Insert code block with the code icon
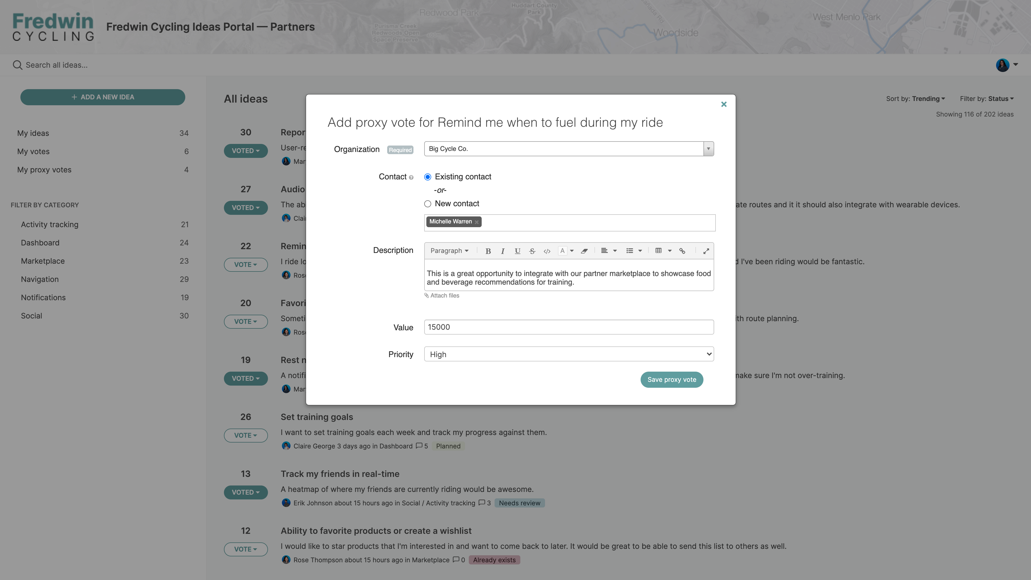The image size is (1031, 580). pos(547,251)
